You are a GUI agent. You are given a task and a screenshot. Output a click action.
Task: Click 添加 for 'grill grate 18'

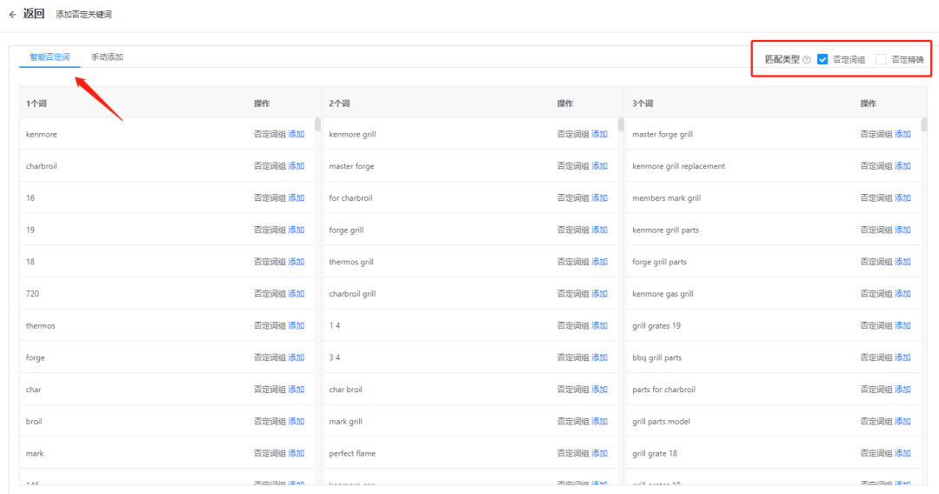(902, 453)
